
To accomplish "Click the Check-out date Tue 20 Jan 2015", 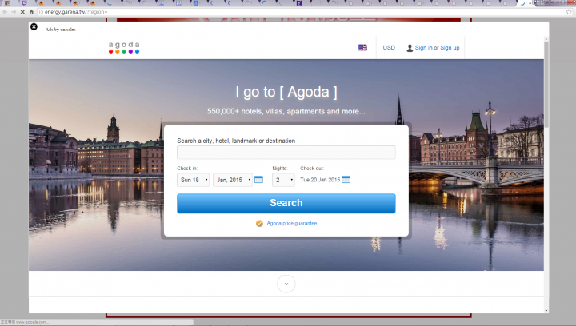I will (x=320, y=180).
